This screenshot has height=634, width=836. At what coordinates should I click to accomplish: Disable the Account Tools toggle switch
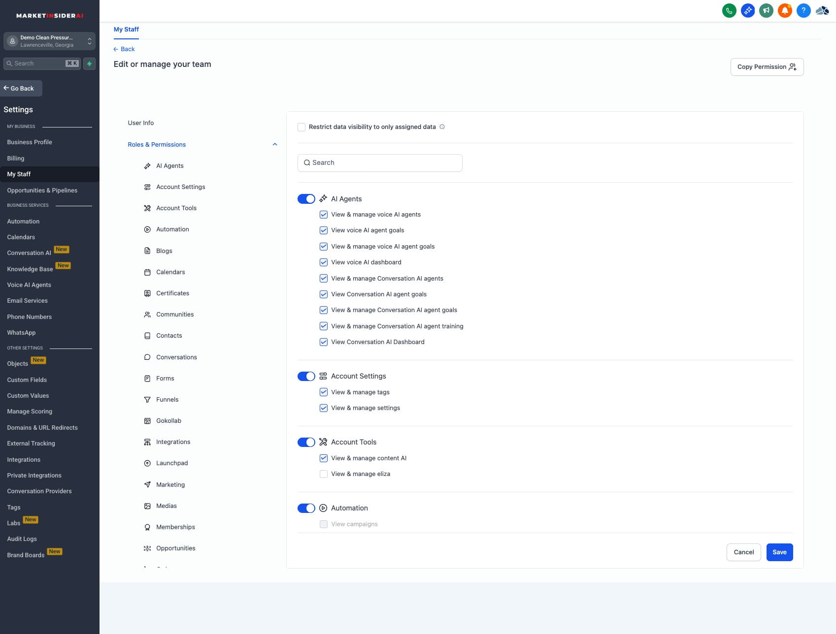coord(306,442)
